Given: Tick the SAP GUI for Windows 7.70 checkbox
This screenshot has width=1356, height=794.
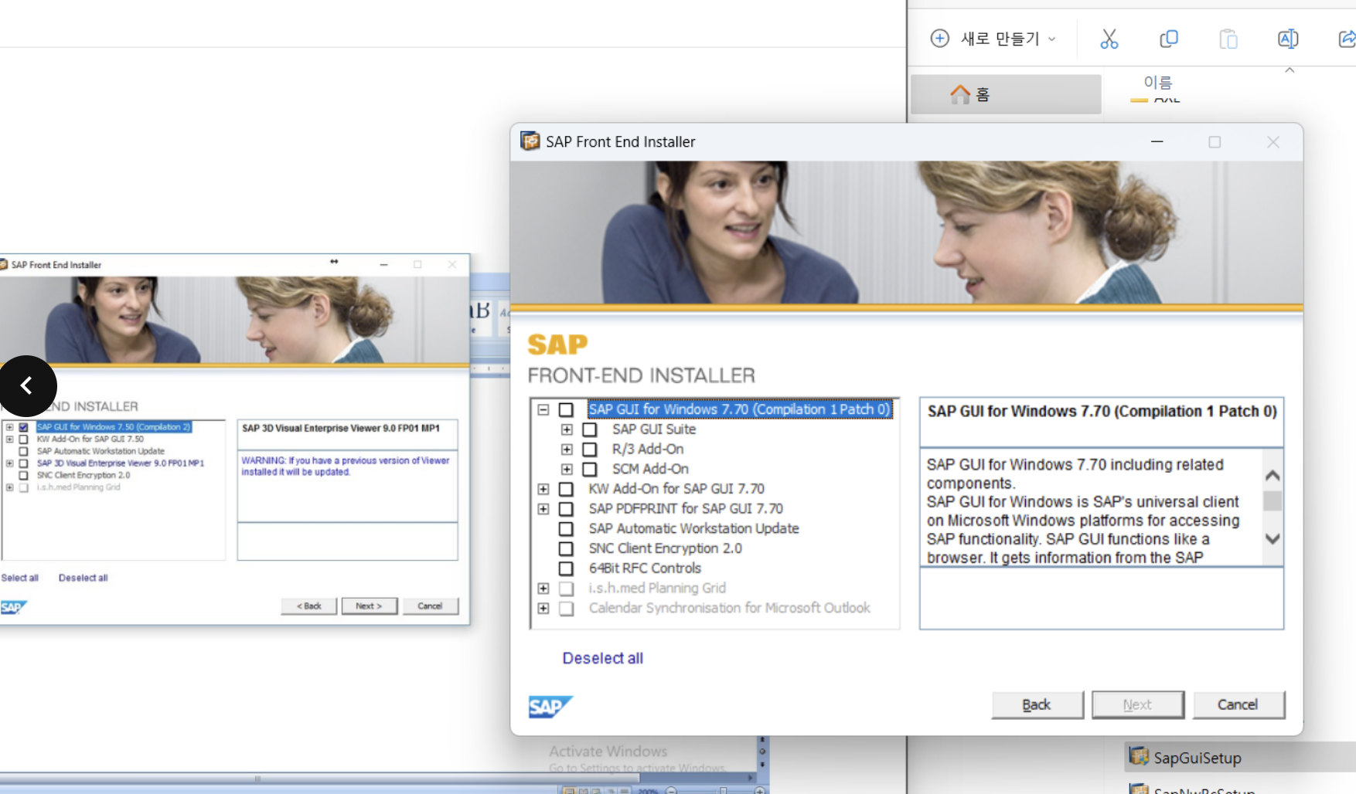Looking at the screenshot, I should [x=566, y=409].
